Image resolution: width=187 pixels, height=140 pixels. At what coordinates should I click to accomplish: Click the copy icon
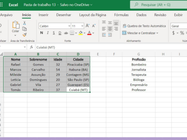point(25,29)
